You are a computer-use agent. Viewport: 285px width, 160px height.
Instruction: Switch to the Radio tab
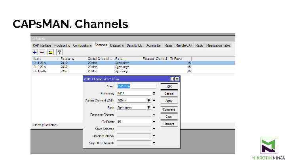[199, 45]
